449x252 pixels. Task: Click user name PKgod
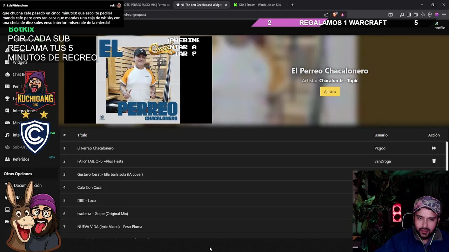[380, 148]
